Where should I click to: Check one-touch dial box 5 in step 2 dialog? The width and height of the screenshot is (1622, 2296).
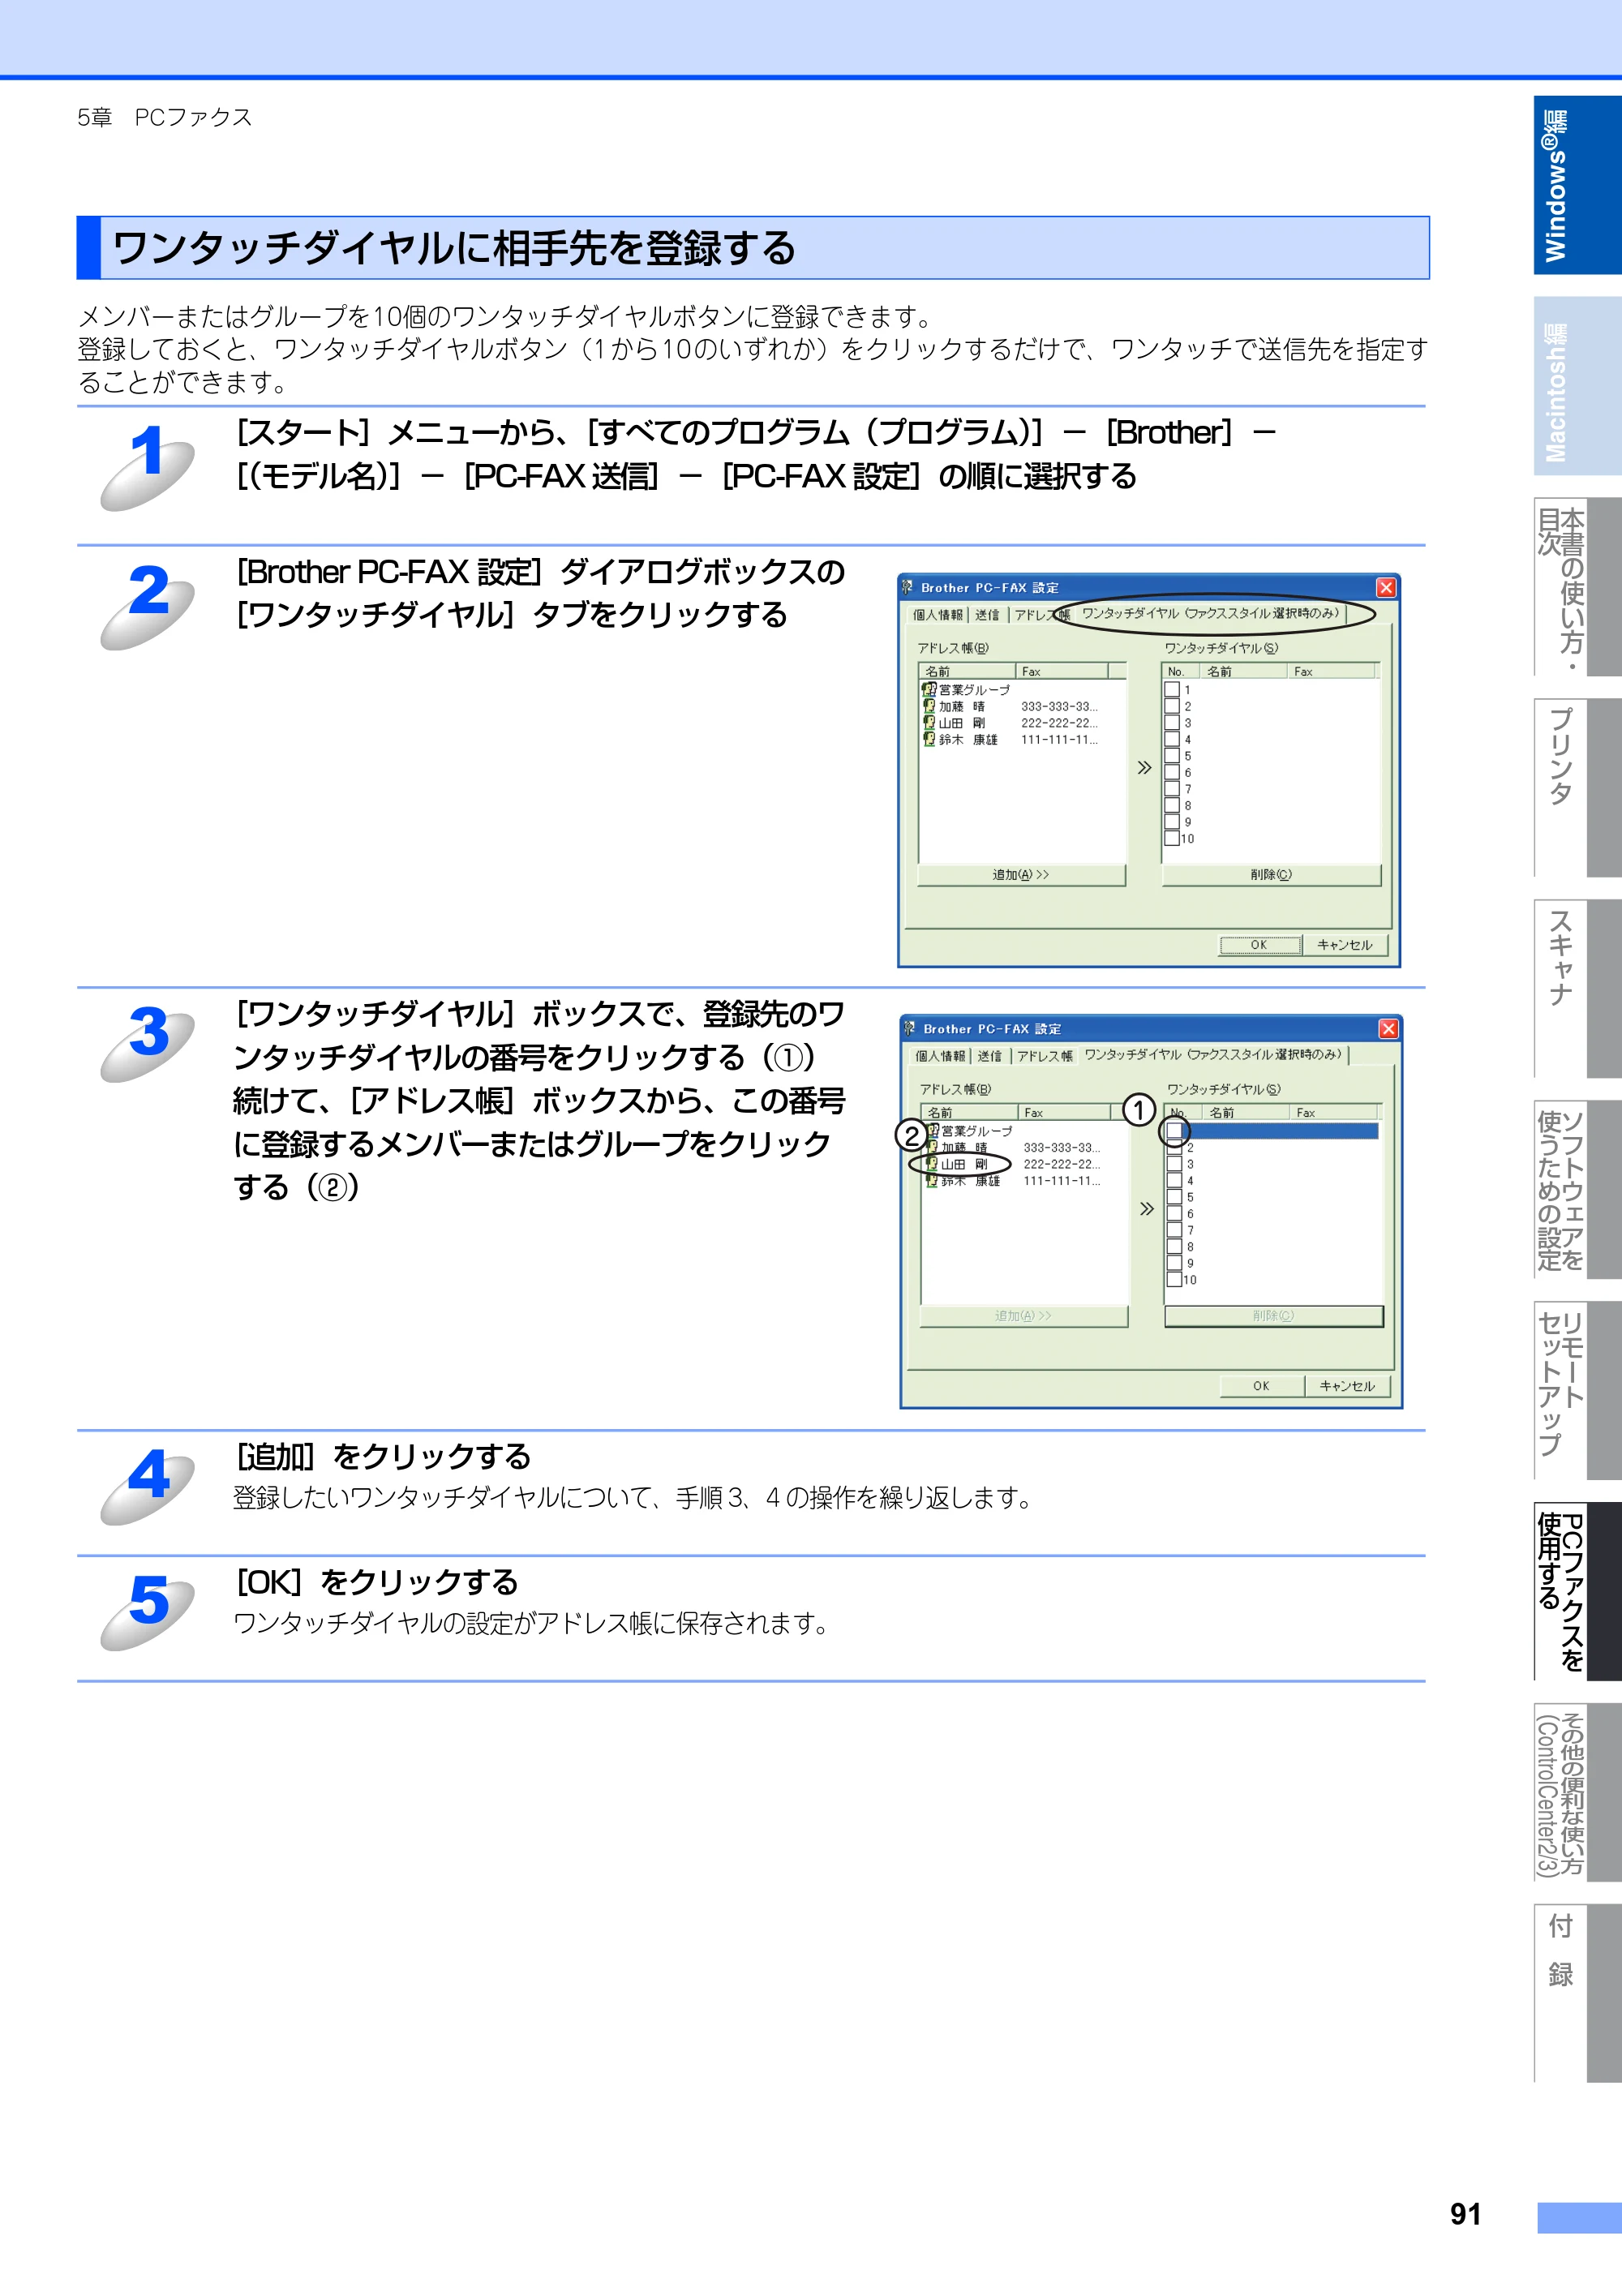coord(1172,756)
